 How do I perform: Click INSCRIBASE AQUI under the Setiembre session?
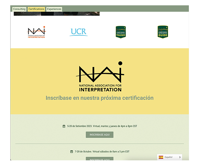(x=99, y=135)
